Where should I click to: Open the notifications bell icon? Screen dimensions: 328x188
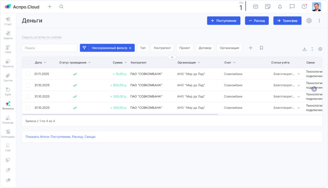[280, 6]
